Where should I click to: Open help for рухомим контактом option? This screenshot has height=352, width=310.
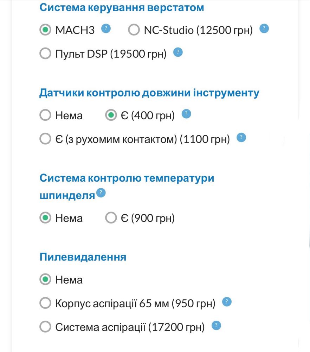(x=241, y=137)
